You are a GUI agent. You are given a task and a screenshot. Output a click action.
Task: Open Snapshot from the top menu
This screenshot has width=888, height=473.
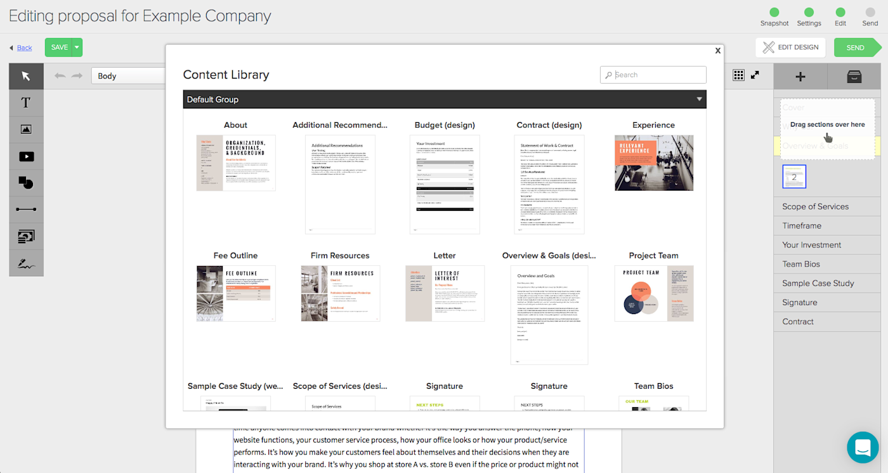click(x=774, y=15)
